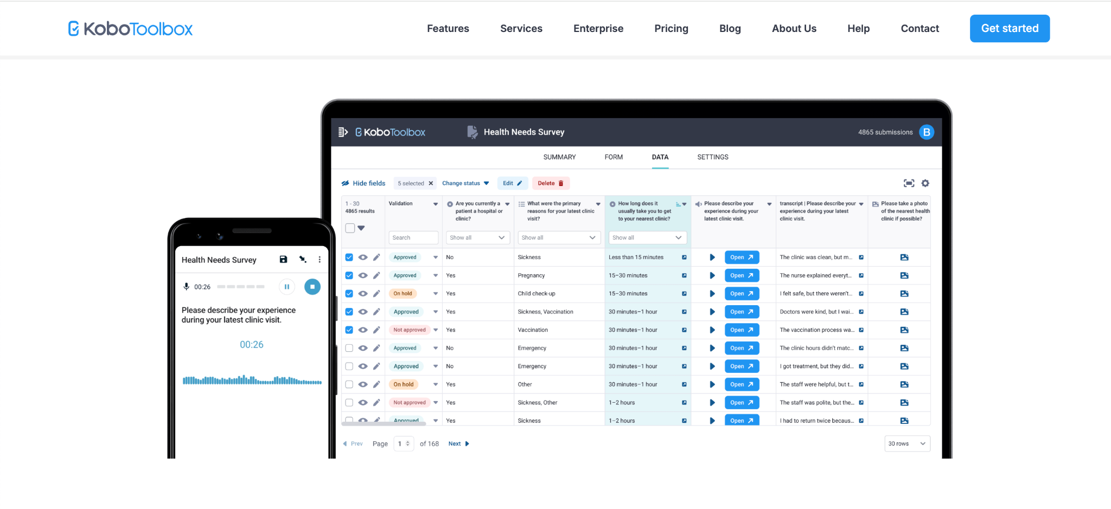Play audio for the Other reason row

[x=712, y=384]
